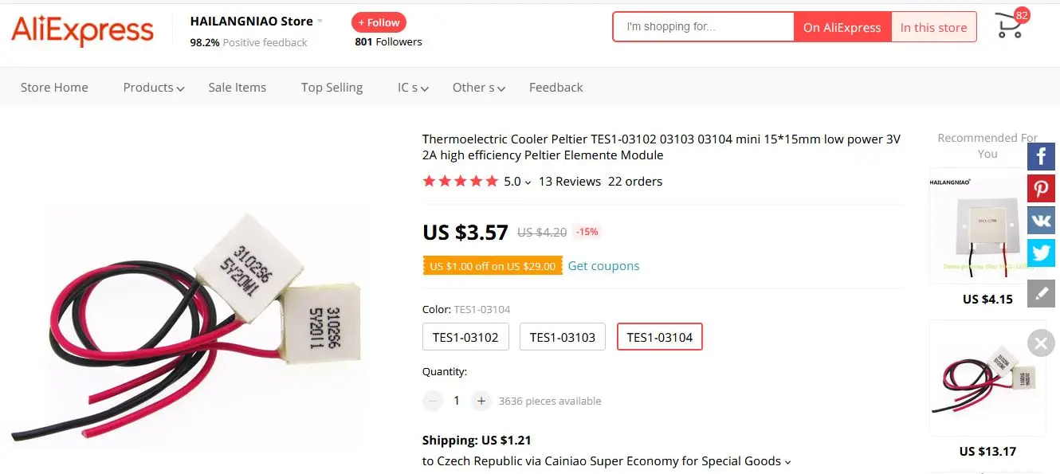
Task: Share product on Facebook
Action: pyautogui.click(x=1041, y=155)
